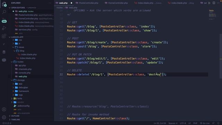Expand the vendor folder
The image size is (222, 125).
click(x=20, y=102)
